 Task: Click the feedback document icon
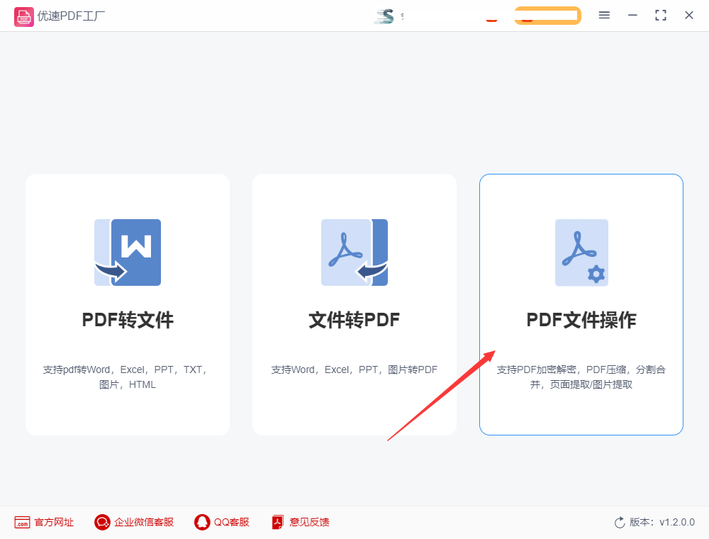coord(278,522)
